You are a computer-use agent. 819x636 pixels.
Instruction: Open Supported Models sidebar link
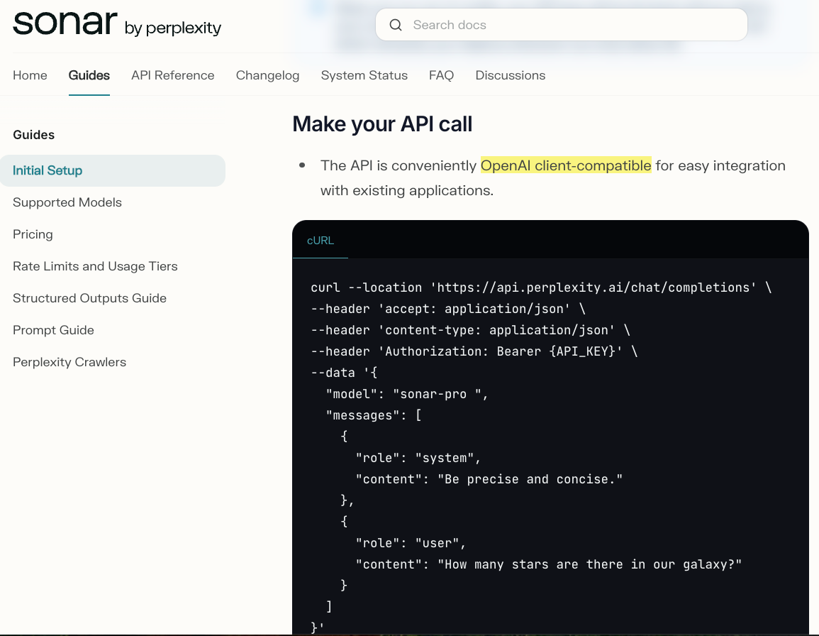point(67,202)
